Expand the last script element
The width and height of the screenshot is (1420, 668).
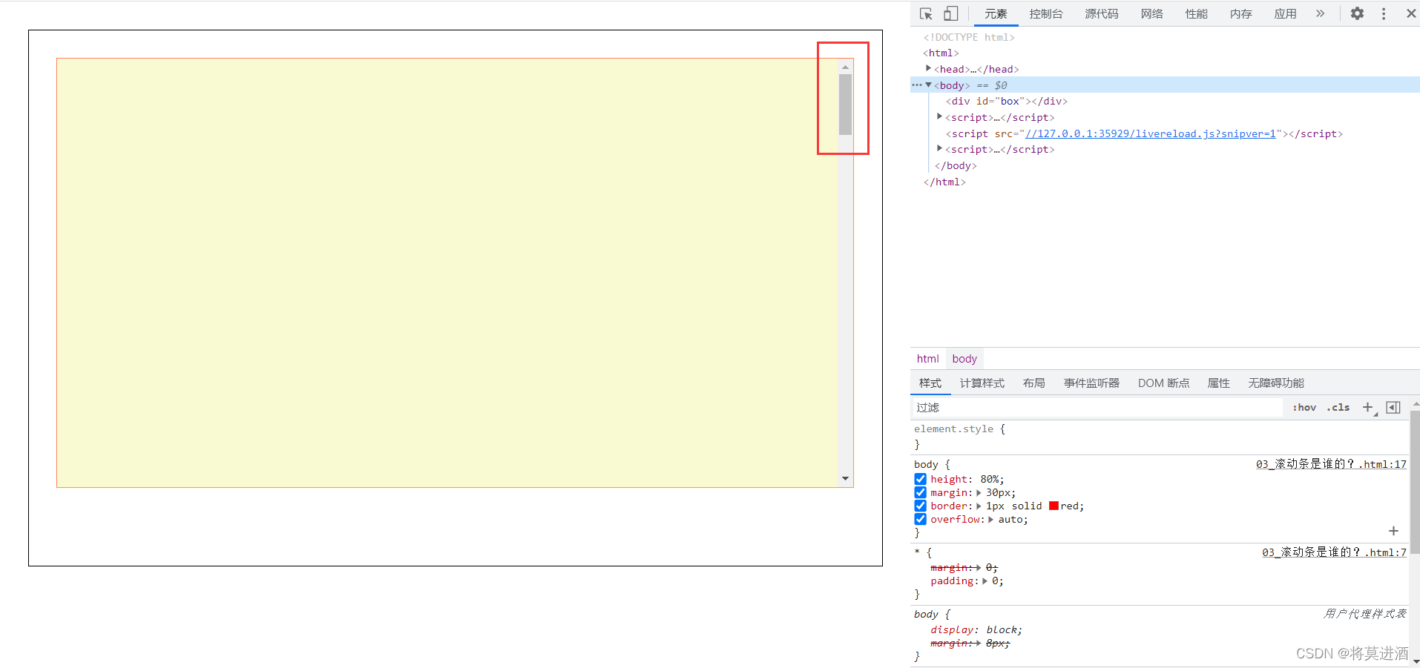click(x=939, y=148)
